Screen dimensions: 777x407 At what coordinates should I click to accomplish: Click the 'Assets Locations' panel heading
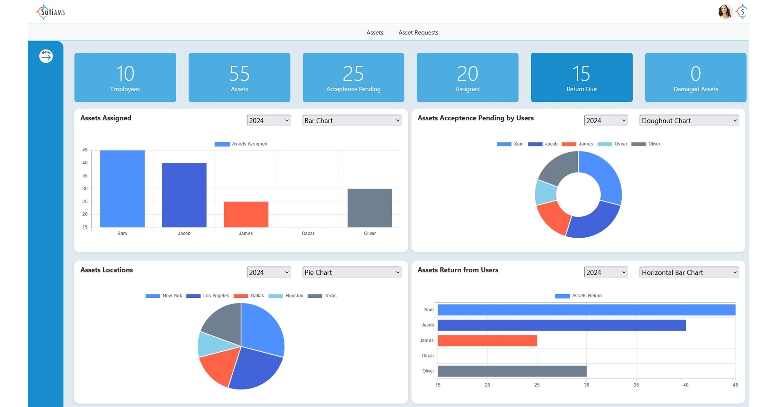(x=106, y=270)
